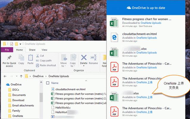This screenshot has height=119, width=190.
Task: Click the Paste shortcut command
Action: (x=46, y=65)
